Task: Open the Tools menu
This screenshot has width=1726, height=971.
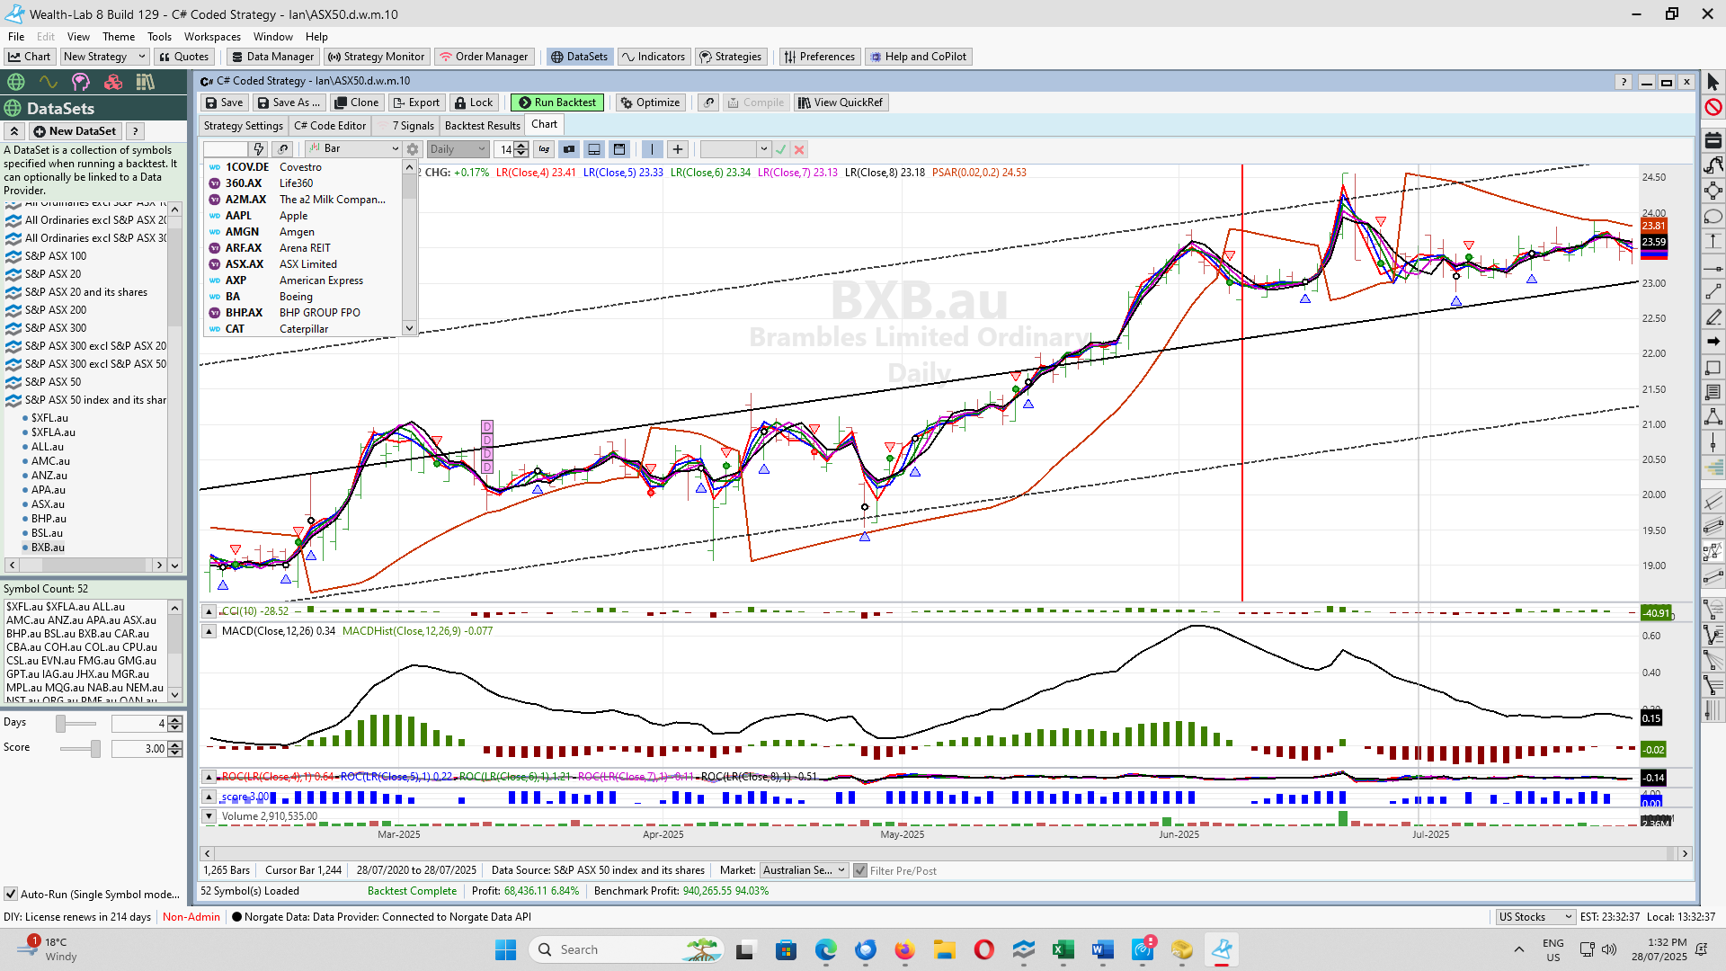Action: (159, 37)
